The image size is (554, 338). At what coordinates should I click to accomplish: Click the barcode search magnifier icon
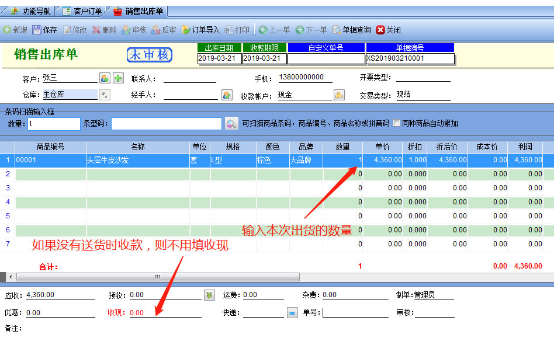(231, 124)
